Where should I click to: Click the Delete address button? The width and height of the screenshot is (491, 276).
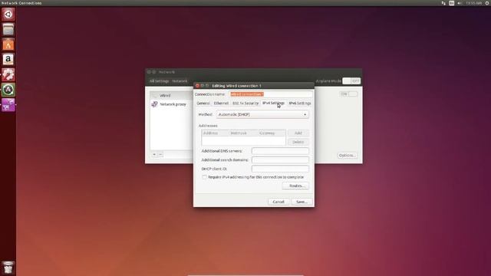tap(298, 142)
